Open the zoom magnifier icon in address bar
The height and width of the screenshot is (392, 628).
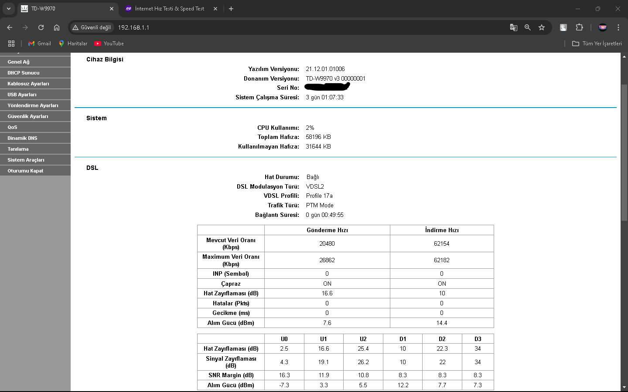click(x=528, y=27)
